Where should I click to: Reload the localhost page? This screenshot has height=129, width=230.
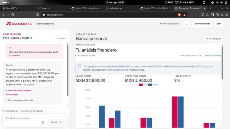click(x=13, y=15)
